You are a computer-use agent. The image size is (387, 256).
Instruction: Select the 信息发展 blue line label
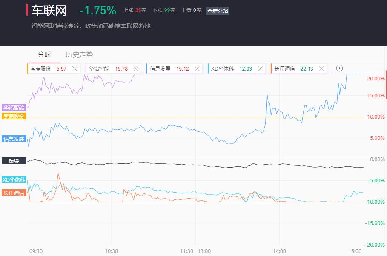click(14, 139)
